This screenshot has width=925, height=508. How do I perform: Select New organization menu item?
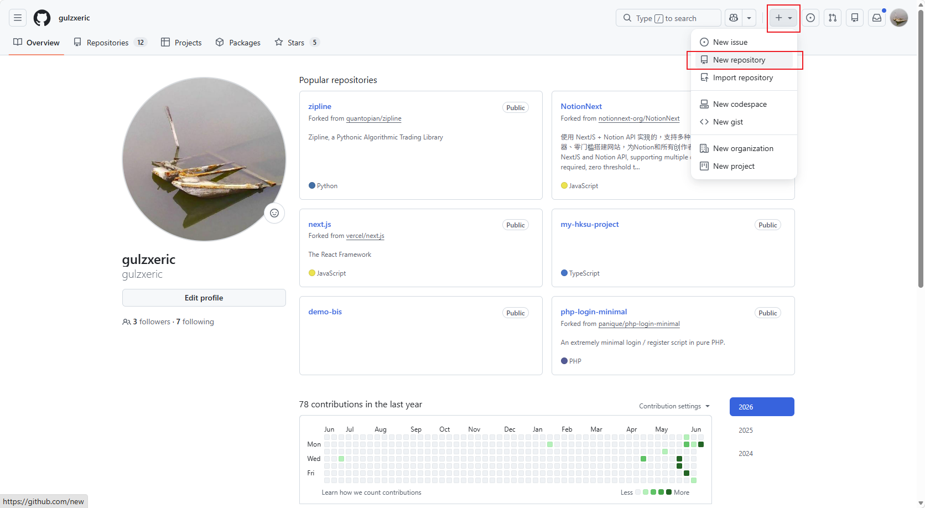(744, 148)
